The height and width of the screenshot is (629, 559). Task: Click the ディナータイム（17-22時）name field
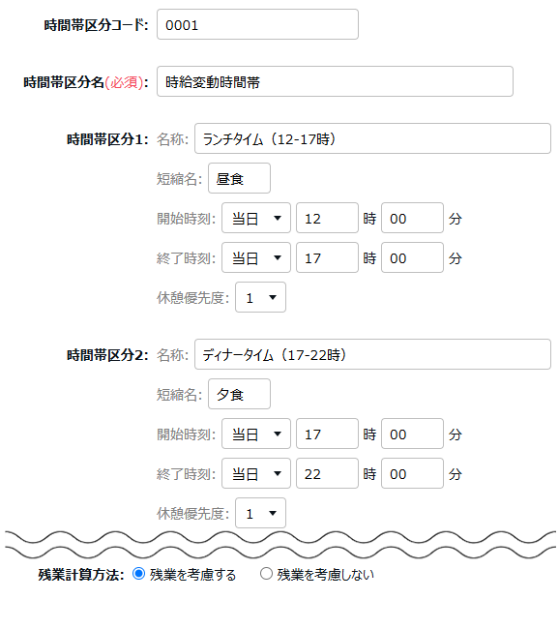[x=372, y=354]
